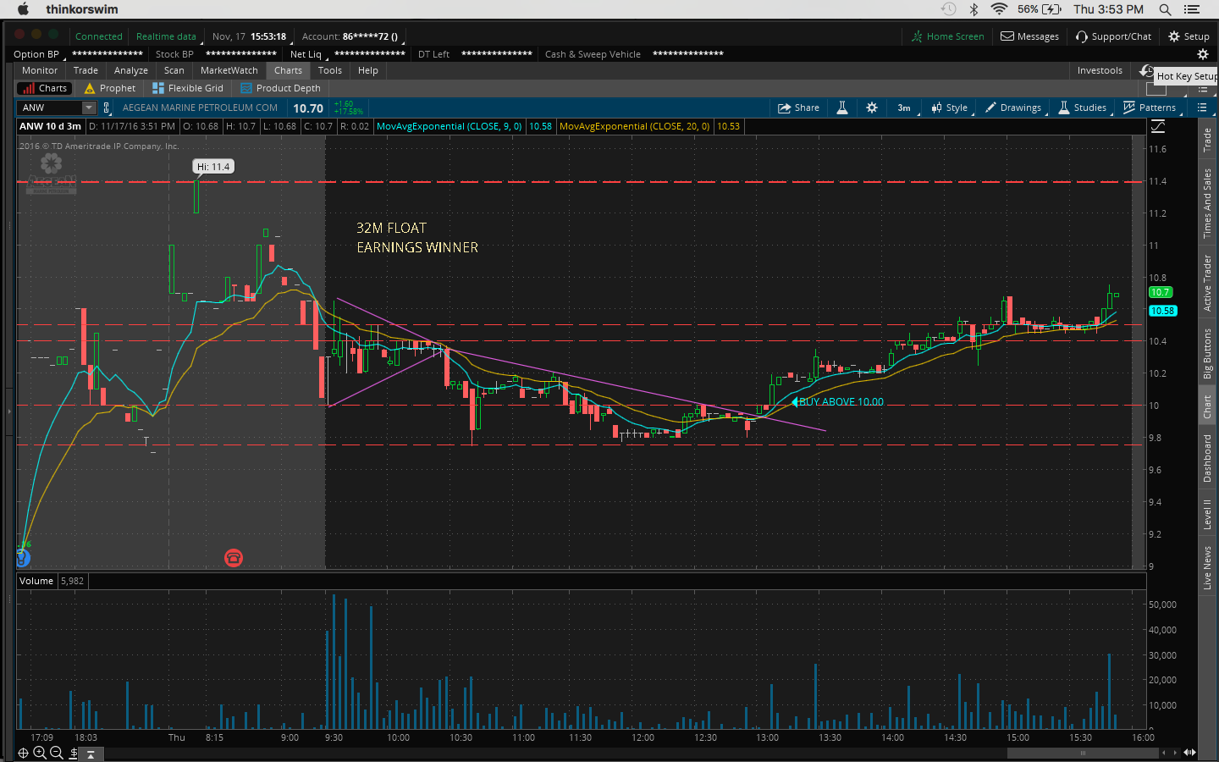Click the flask icon beside Share
This screenshot has height=762, width=1219.
click(842, 108)
